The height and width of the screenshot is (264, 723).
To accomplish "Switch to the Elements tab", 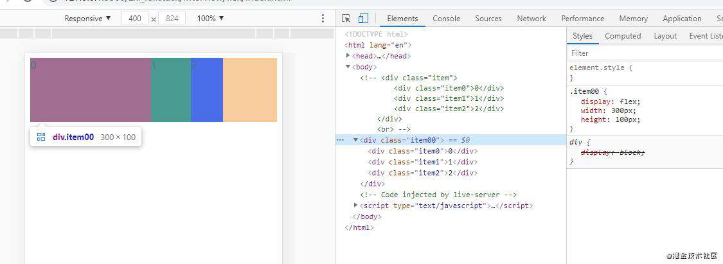I will (x=402, y=19).
